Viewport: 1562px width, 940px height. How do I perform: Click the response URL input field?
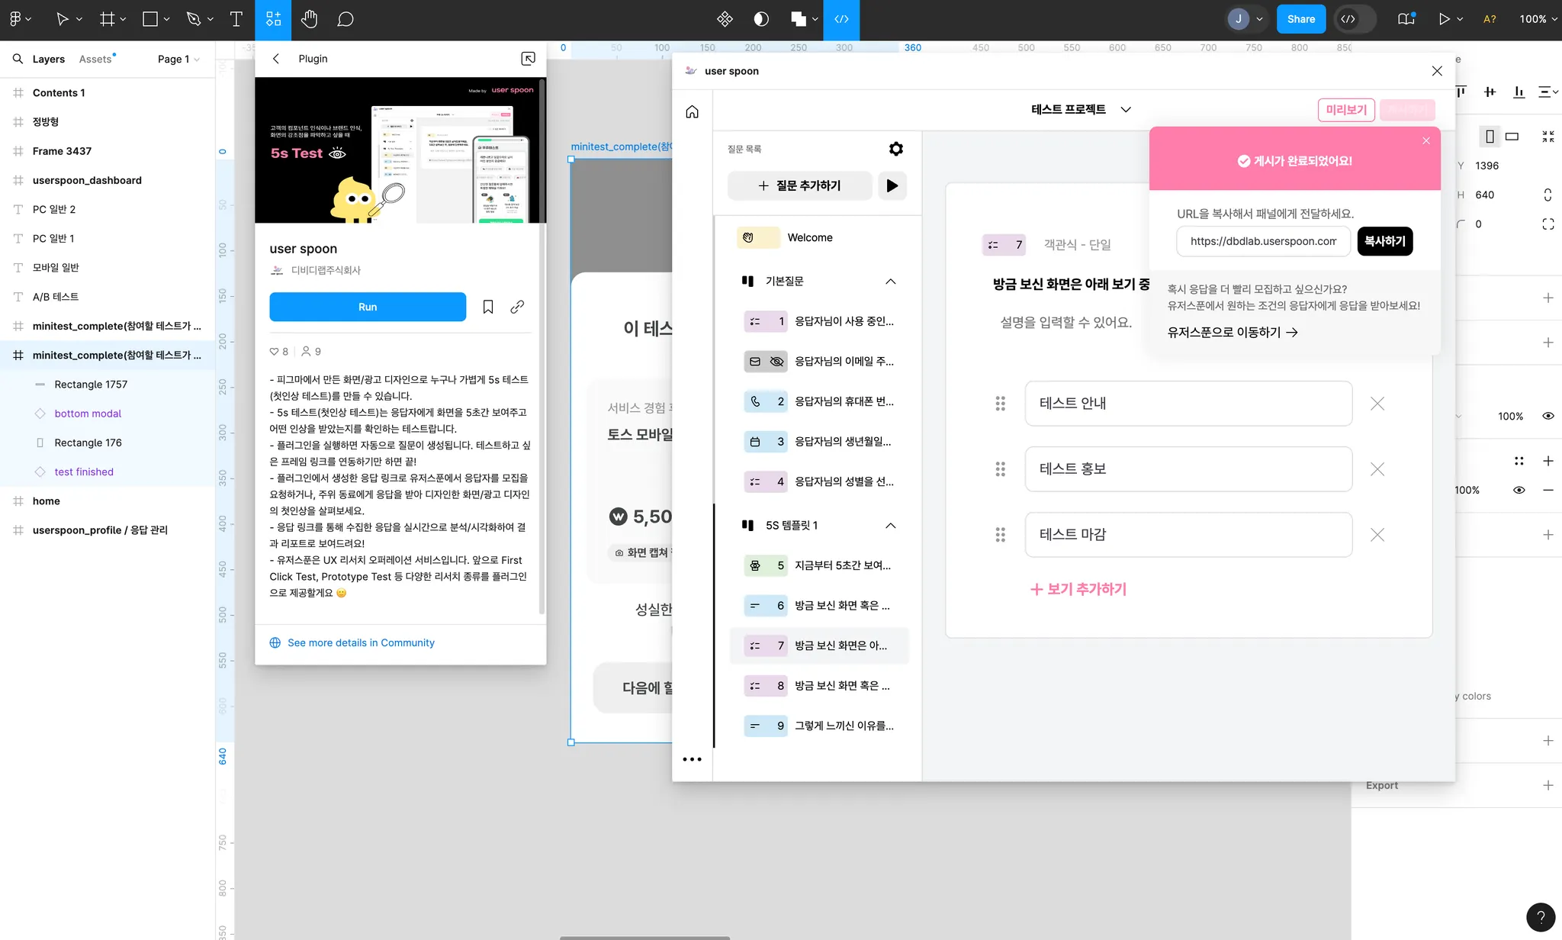(1263, 241)
